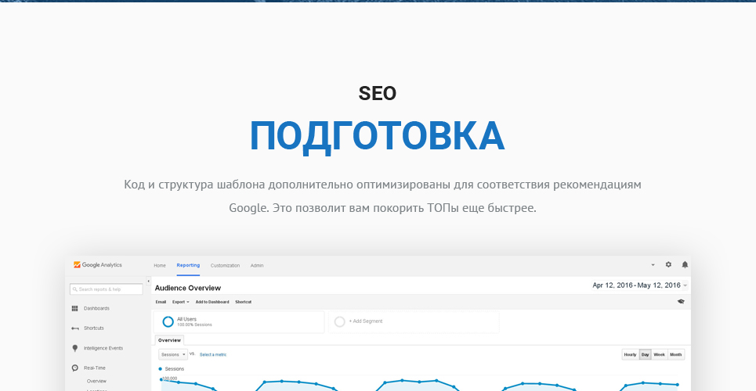
Task: Open the account dropdown arrow beside gear
Action: coord(653,265)
